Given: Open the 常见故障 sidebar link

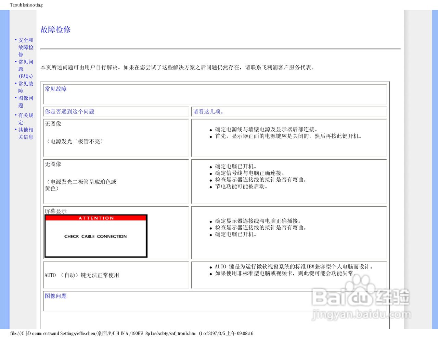Looking at the screenshot, I should (26, 87).
